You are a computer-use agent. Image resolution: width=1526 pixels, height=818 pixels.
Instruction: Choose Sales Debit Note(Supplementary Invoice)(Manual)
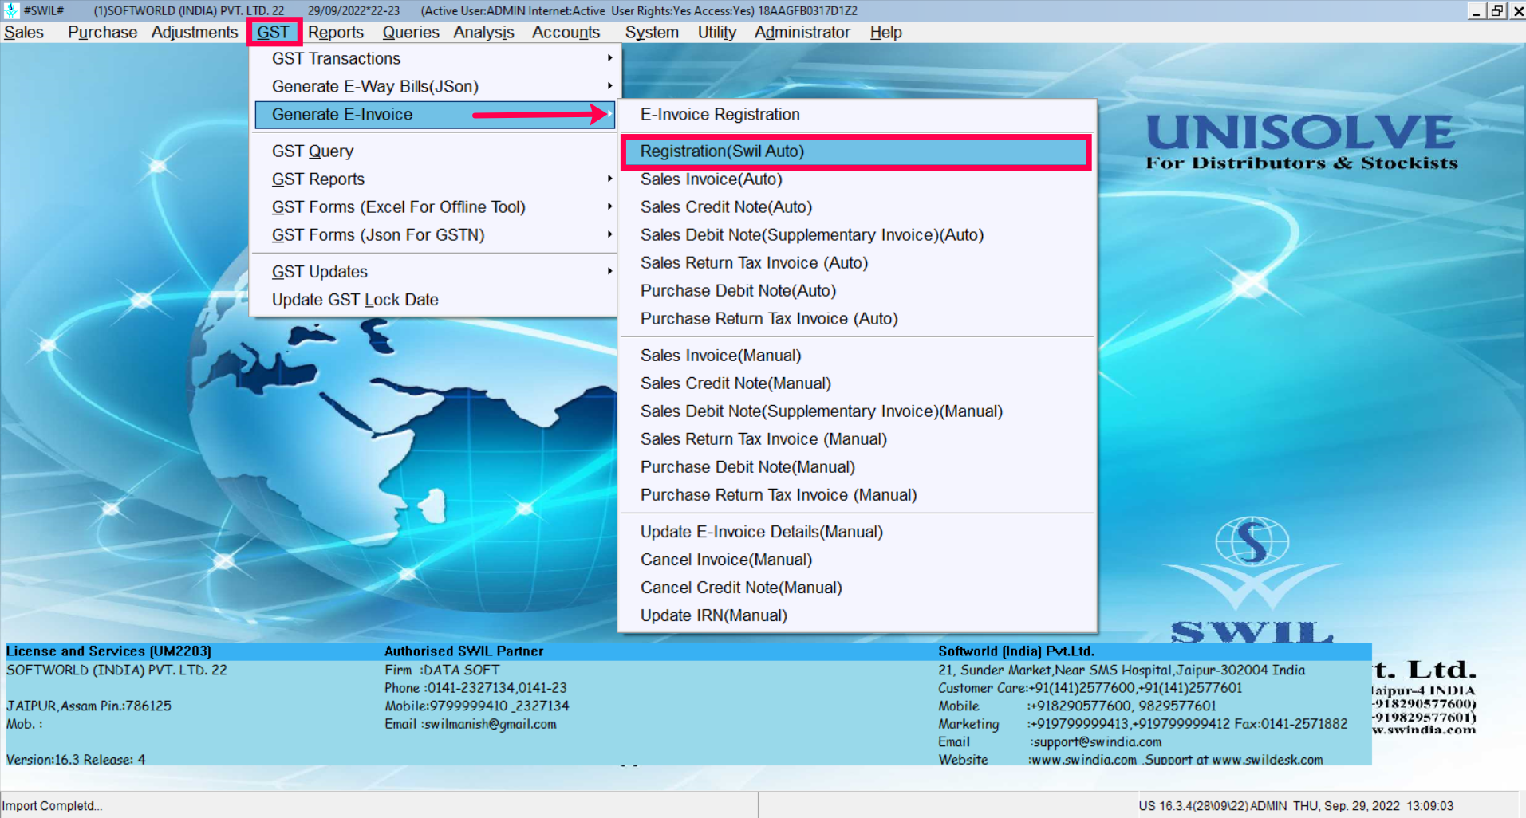(x=857, y=411)
